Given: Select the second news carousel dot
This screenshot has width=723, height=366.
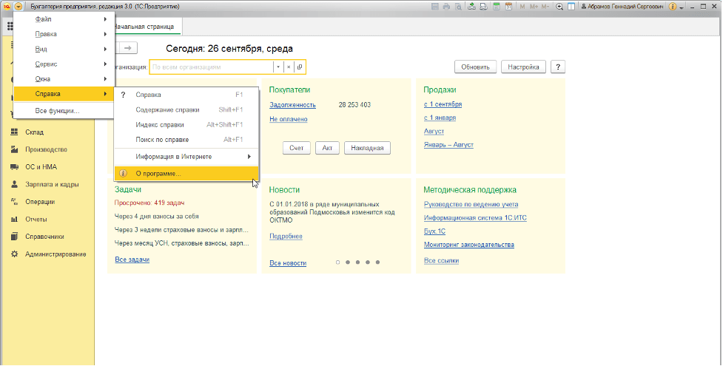Looking at the screenshot, I should tap(348, 262).
